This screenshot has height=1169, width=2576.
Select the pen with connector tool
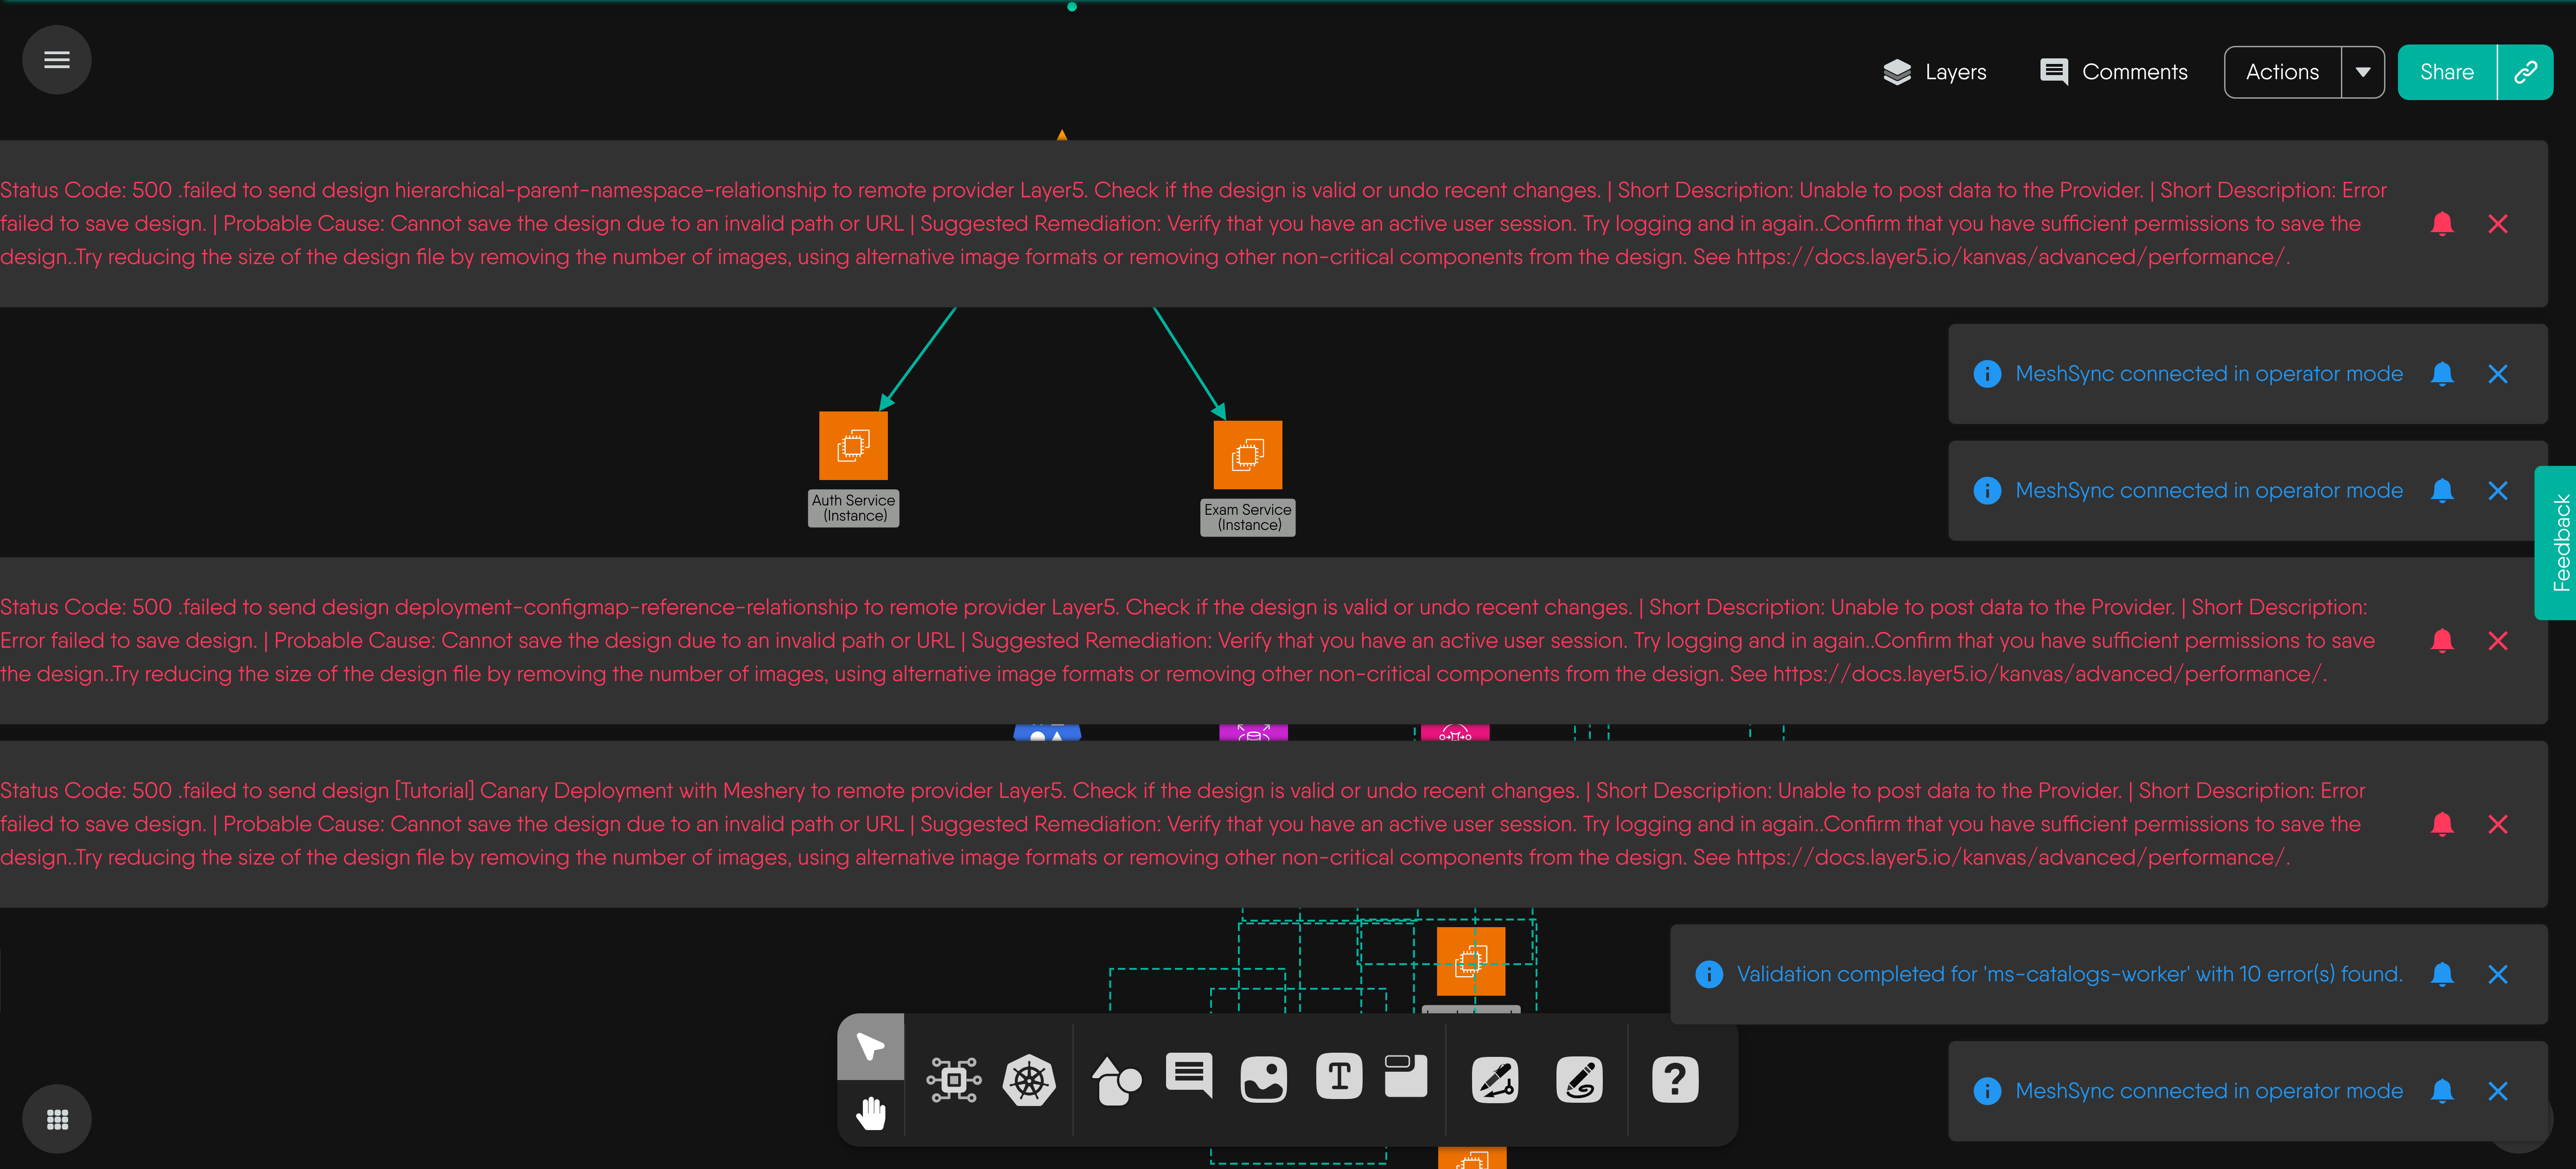[1495, 1080]
